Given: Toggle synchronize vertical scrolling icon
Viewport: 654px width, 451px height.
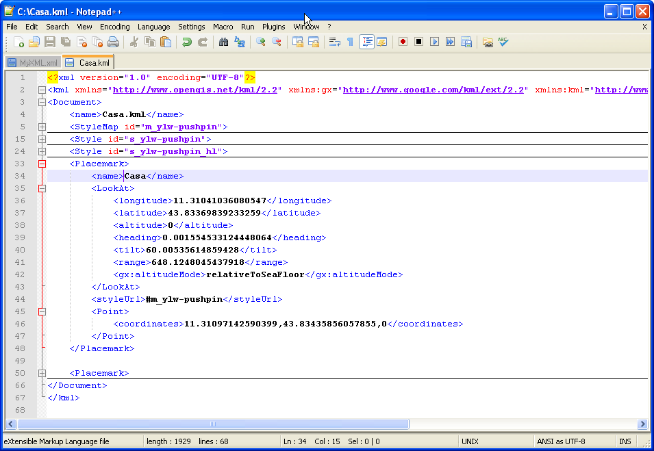Looking at the screenshot, I should 298,42.
